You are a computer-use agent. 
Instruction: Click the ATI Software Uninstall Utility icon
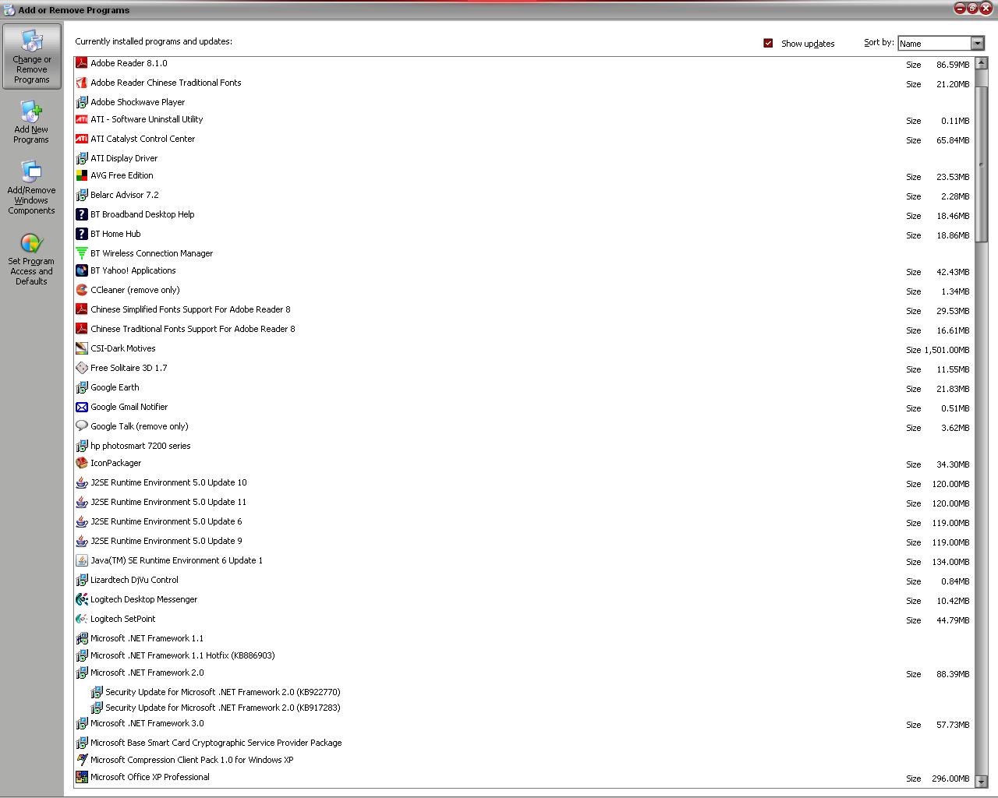point(81,119)
